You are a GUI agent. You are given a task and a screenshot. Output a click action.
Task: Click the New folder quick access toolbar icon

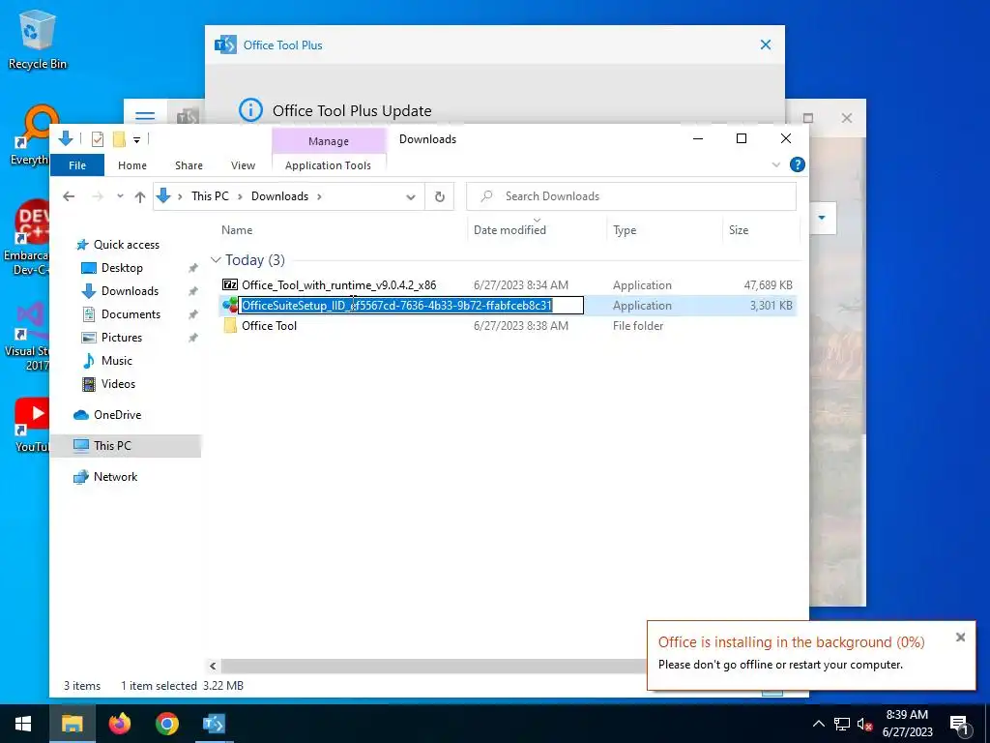click(x=119, y=139)
